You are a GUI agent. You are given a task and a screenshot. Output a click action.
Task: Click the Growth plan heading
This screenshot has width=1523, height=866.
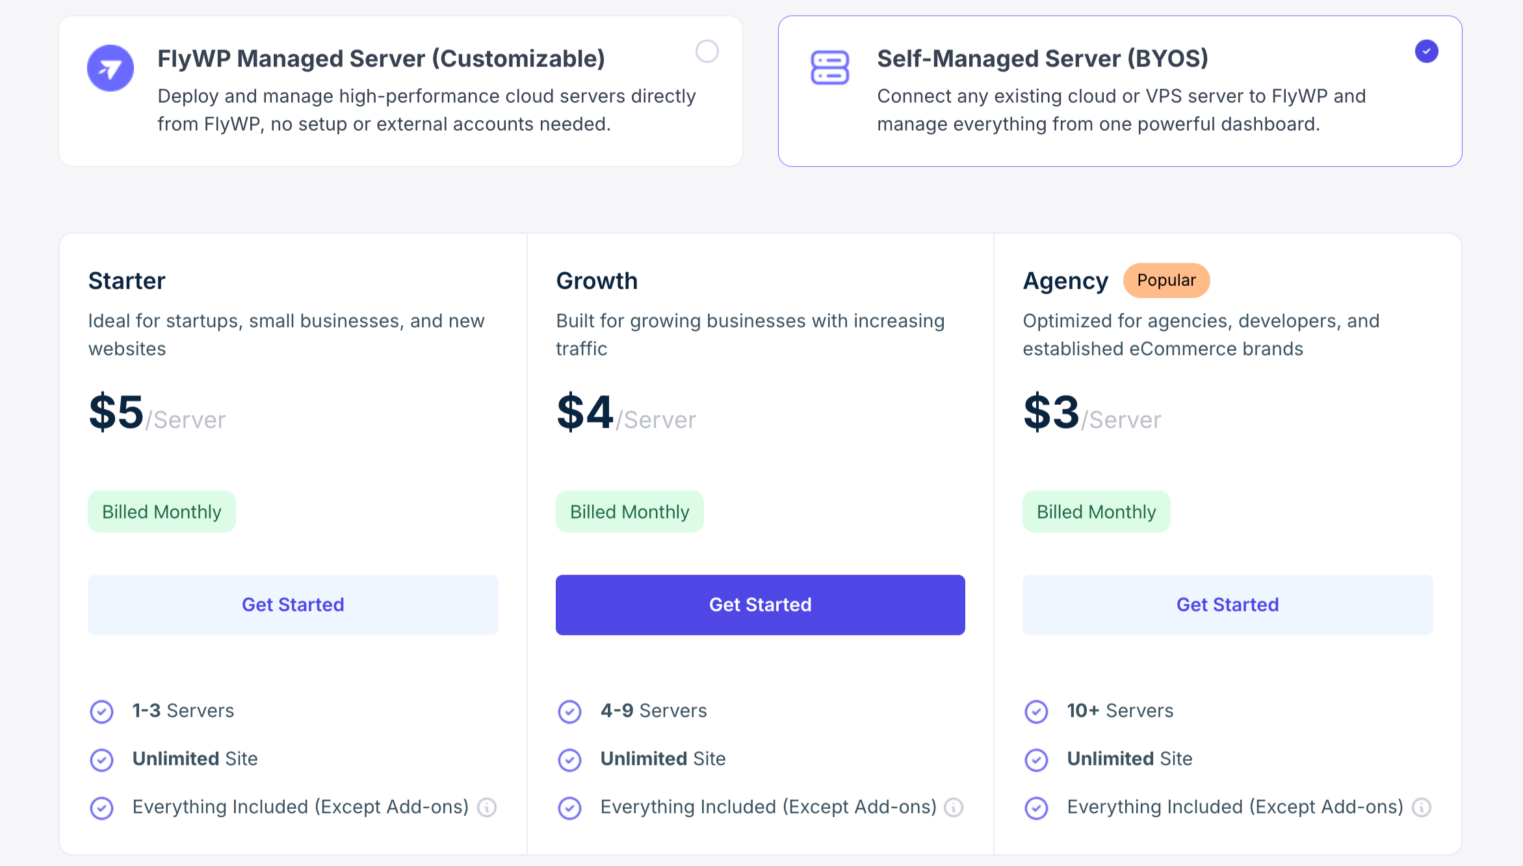597,281
